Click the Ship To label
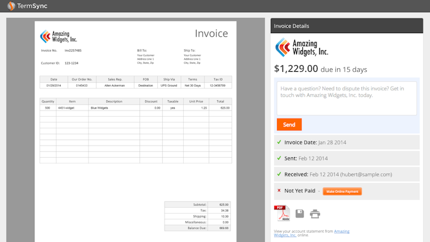This screenshot has height=242, width=430. click(189, 50)
